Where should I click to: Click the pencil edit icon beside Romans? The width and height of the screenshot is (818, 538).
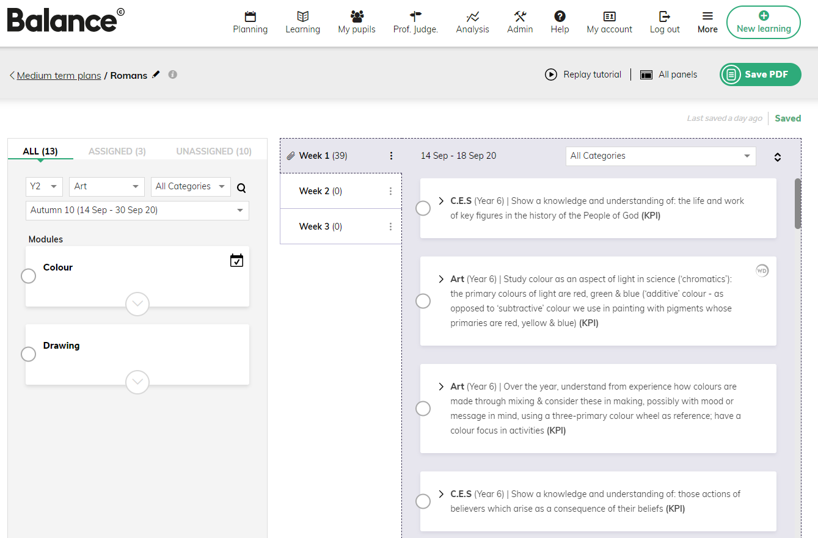click(156, 75)
